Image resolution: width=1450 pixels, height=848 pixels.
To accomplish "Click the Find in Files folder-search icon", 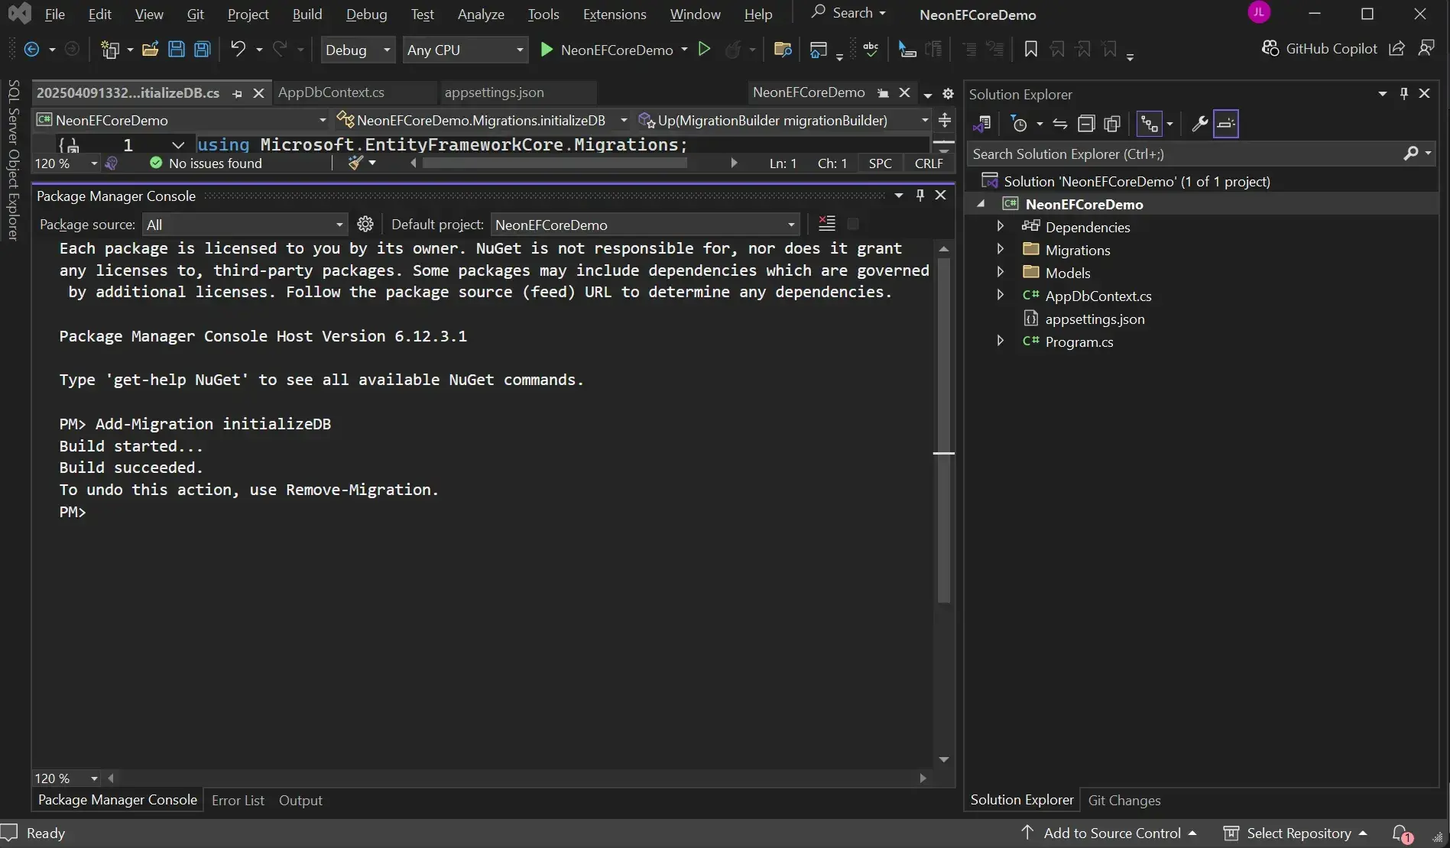I will click(782, 50).
